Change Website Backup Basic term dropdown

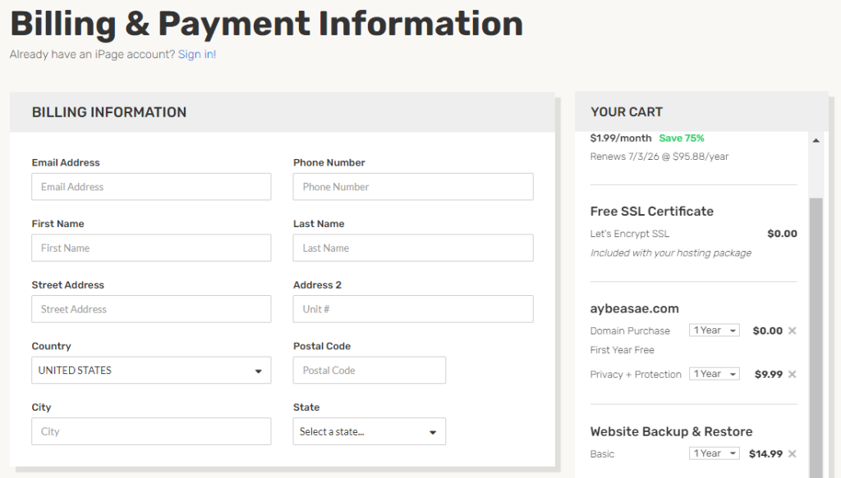click(x=715, y=453)
